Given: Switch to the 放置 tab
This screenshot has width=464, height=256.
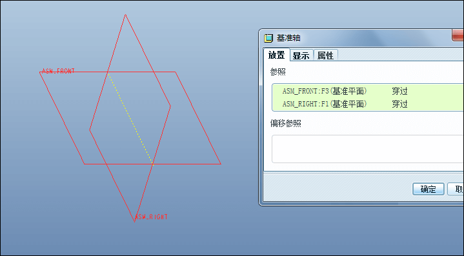Looking at the screenshot, I should (x=276, y=55).
